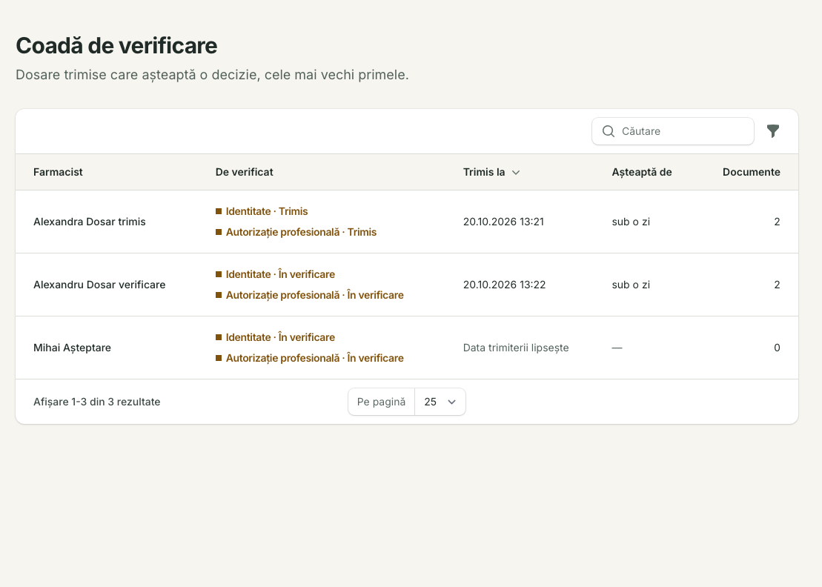Click Autorizație profesională · Trimis status
This screenshot has height=587, width=822.
[301, 232]
